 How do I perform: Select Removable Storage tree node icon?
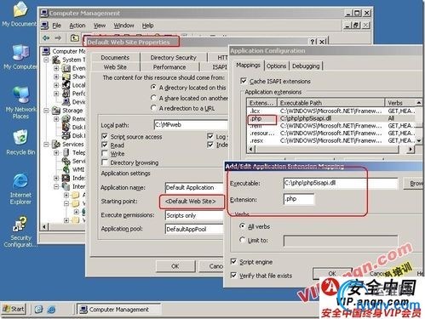pyautogui.click(x=66, y=118)
